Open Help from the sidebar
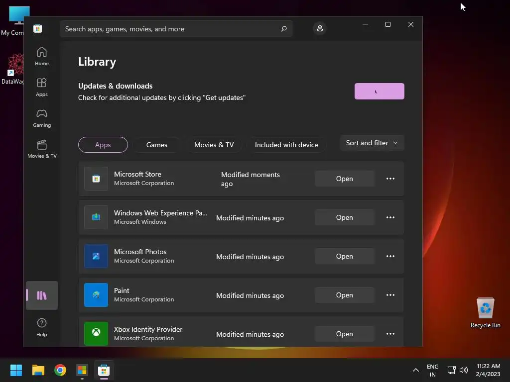 click(42, 327)
